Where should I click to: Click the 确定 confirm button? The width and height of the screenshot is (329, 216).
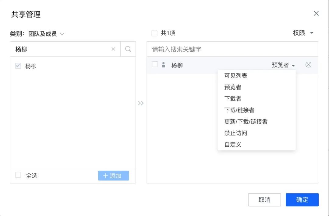302,200
